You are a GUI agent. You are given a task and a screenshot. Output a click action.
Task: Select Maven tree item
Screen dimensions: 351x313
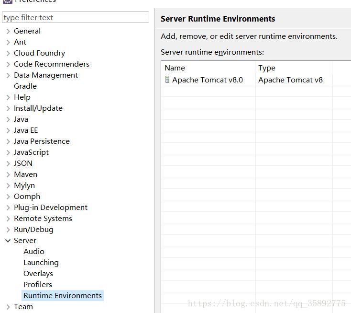(25, 174)
